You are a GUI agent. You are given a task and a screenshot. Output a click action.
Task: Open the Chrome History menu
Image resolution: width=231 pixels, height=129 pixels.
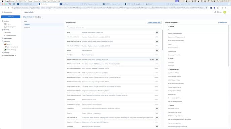click(x=30, y=1)
